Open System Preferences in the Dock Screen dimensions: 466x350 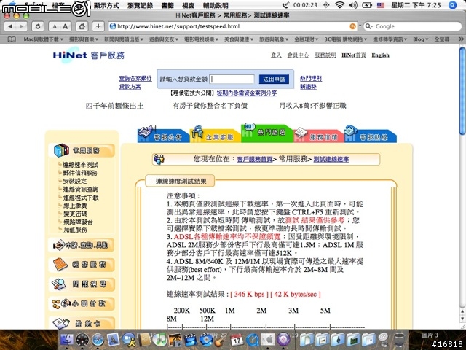[x=268, y=339]
